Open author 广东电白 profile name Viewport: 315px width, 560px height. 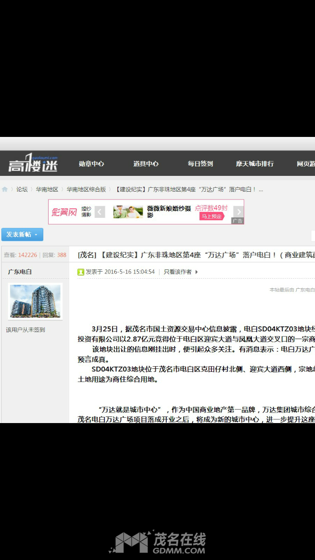(x=20, y=272)
